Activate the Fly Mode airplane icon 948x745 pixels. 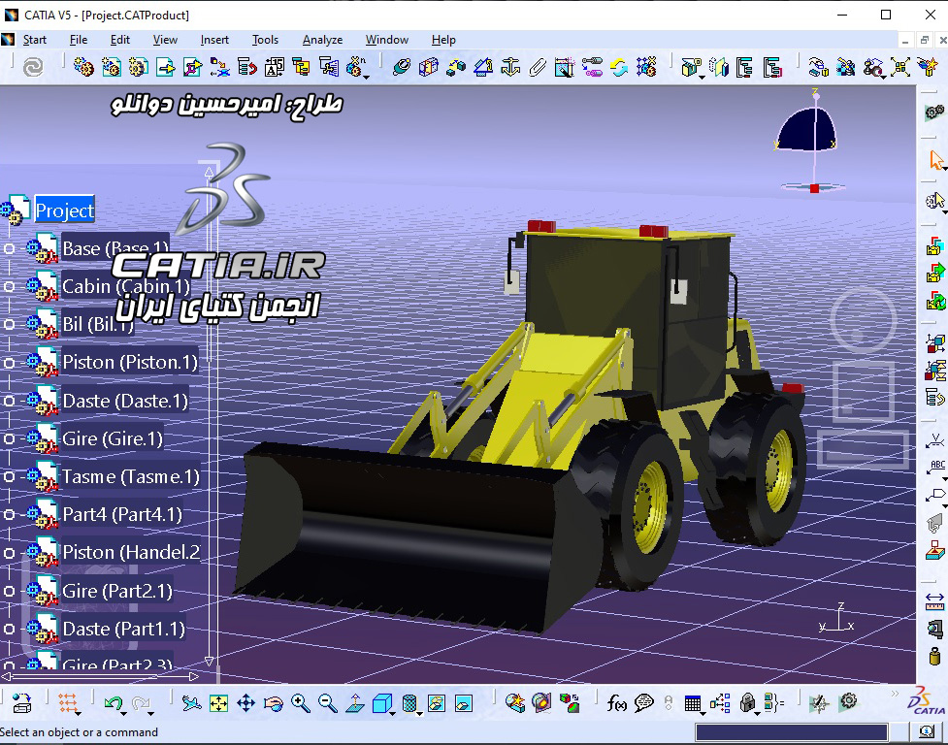click(x=192, y=702)
